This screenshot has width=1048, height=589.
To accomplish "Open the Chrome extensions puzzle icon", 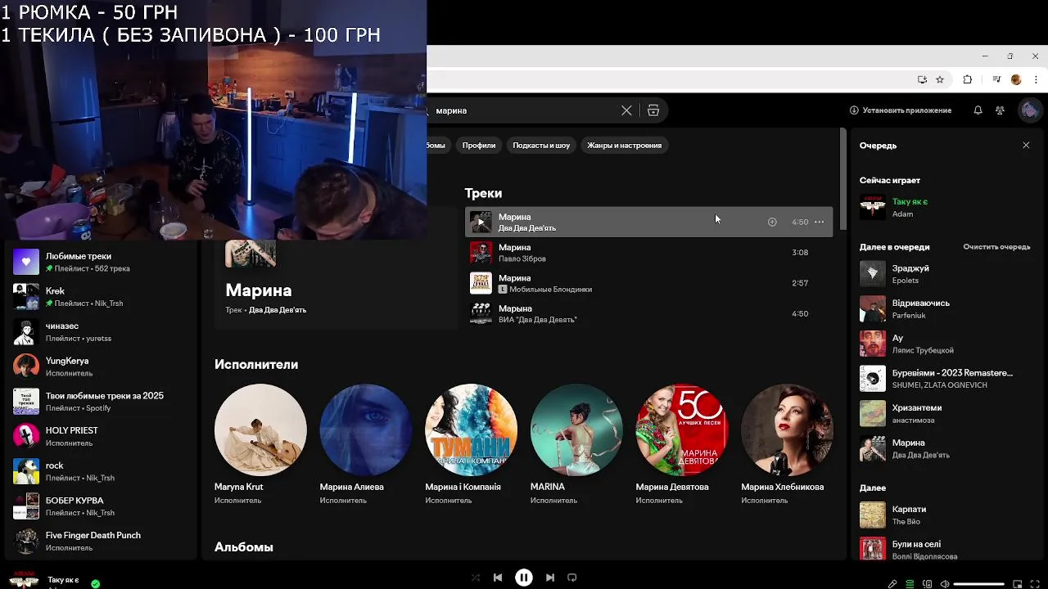I will [968, 79].
